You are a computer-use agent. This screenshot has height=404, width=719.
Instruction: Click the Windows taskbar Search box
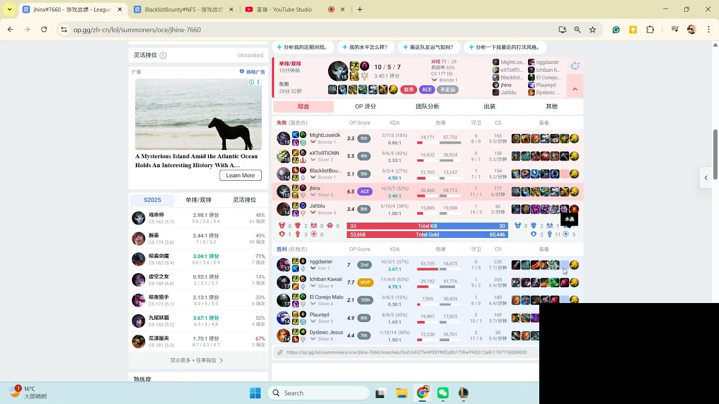pyautogui.click(x=320, y=393)
